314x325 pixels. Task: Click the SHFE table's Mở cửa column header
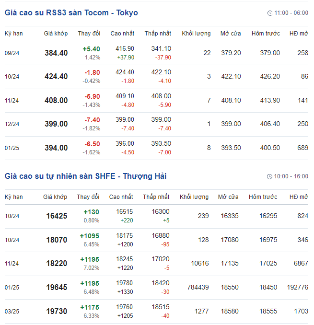click(228, 197)
